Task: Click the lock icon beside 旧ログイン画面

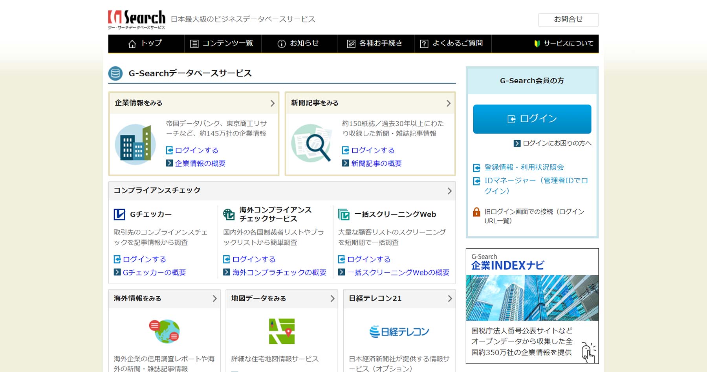Action: [x=476, y=212]
